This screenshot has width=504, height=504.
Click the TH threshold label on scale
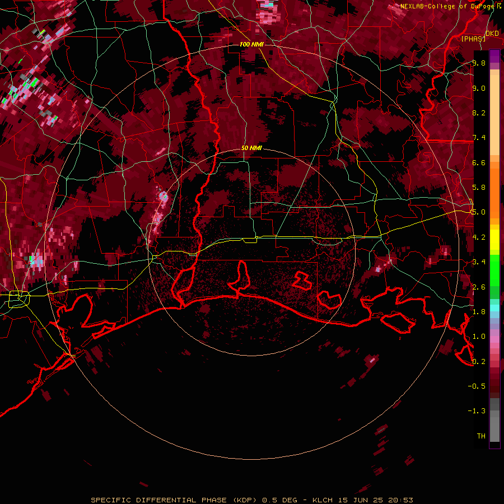(x=481, y=436)
